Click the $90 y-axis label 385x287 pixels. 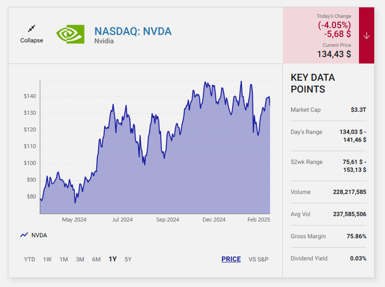(x=31, y=180)
